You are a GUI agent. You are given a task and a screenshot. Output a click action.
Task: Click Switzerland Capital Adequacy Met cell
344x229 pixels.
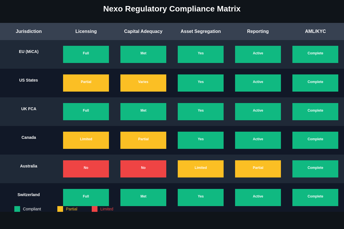click(143, 198)
